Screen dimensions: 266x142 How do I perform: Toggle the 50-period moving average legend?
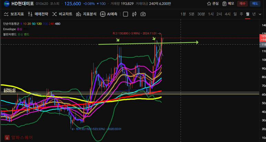[x=34, y=24]
